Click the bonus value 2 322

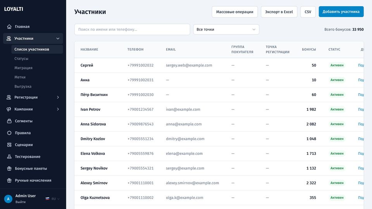pos(311,183)
